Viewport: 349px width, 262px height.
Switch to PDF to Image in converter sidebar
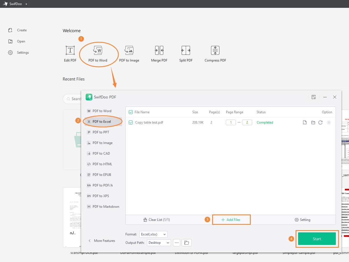point(103,143)
